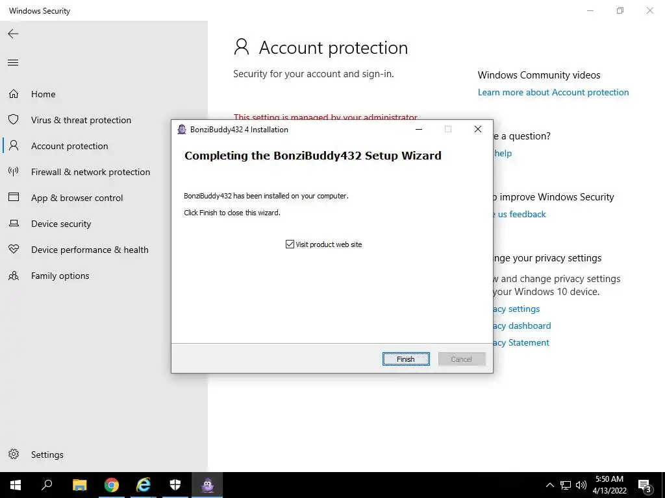
Task: Select Account protection in the sidebar
Action: (x=69, y=146)
